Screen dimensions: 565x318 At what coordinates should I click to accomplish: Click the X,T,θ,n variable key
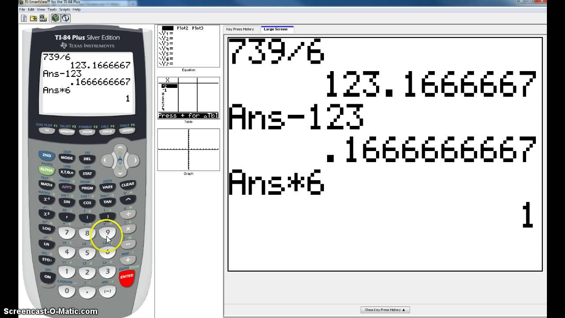[x=67, y=172]
